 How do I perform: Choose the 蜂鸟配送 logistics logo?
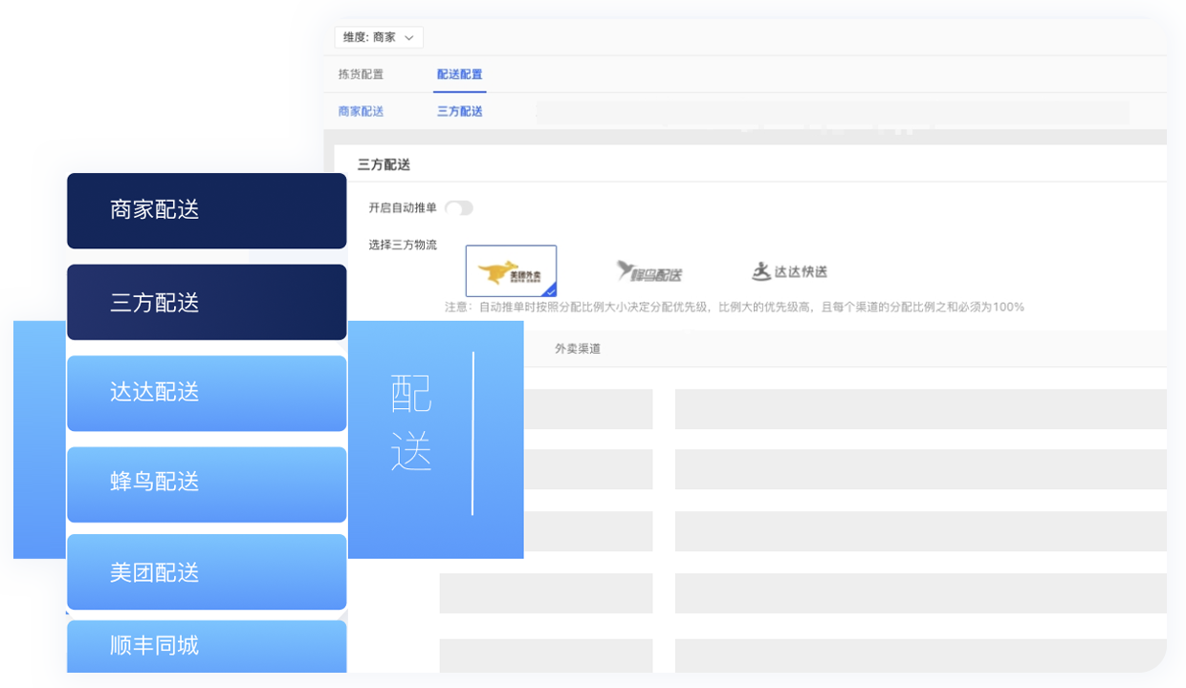pyautogui.click(x=650, y=272)
